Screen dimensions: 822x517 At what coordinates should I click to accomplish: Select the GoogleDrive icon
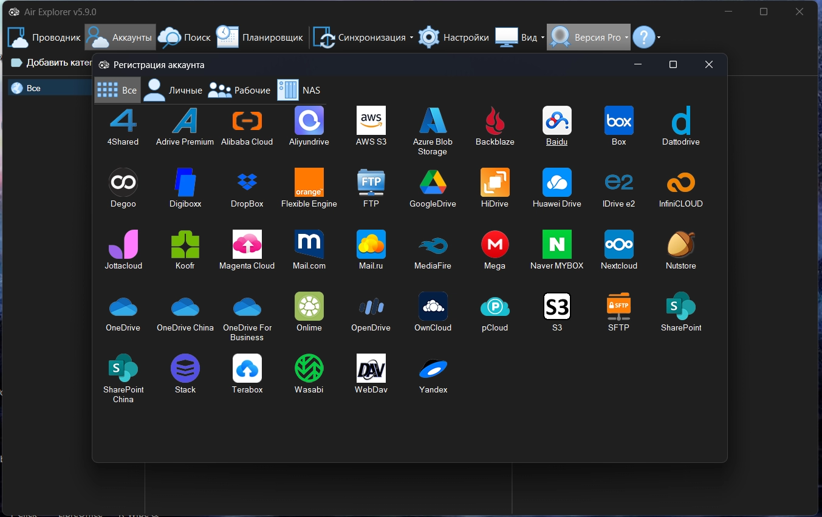pos(433,182)
